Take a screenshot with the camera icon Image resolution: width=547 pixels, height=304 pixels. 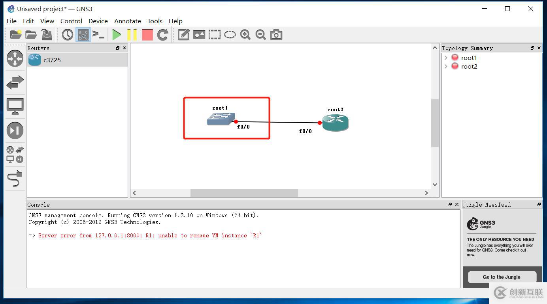pos(276,35)
